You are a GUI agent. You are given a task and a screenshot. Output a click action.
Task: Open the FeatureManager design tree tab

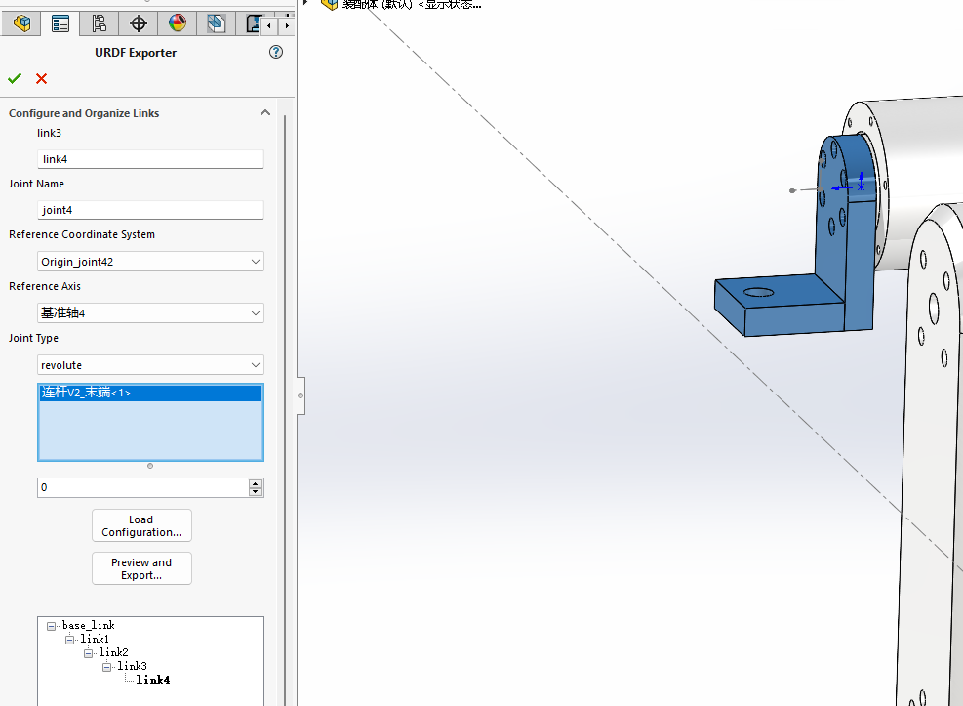coord(21,24)
